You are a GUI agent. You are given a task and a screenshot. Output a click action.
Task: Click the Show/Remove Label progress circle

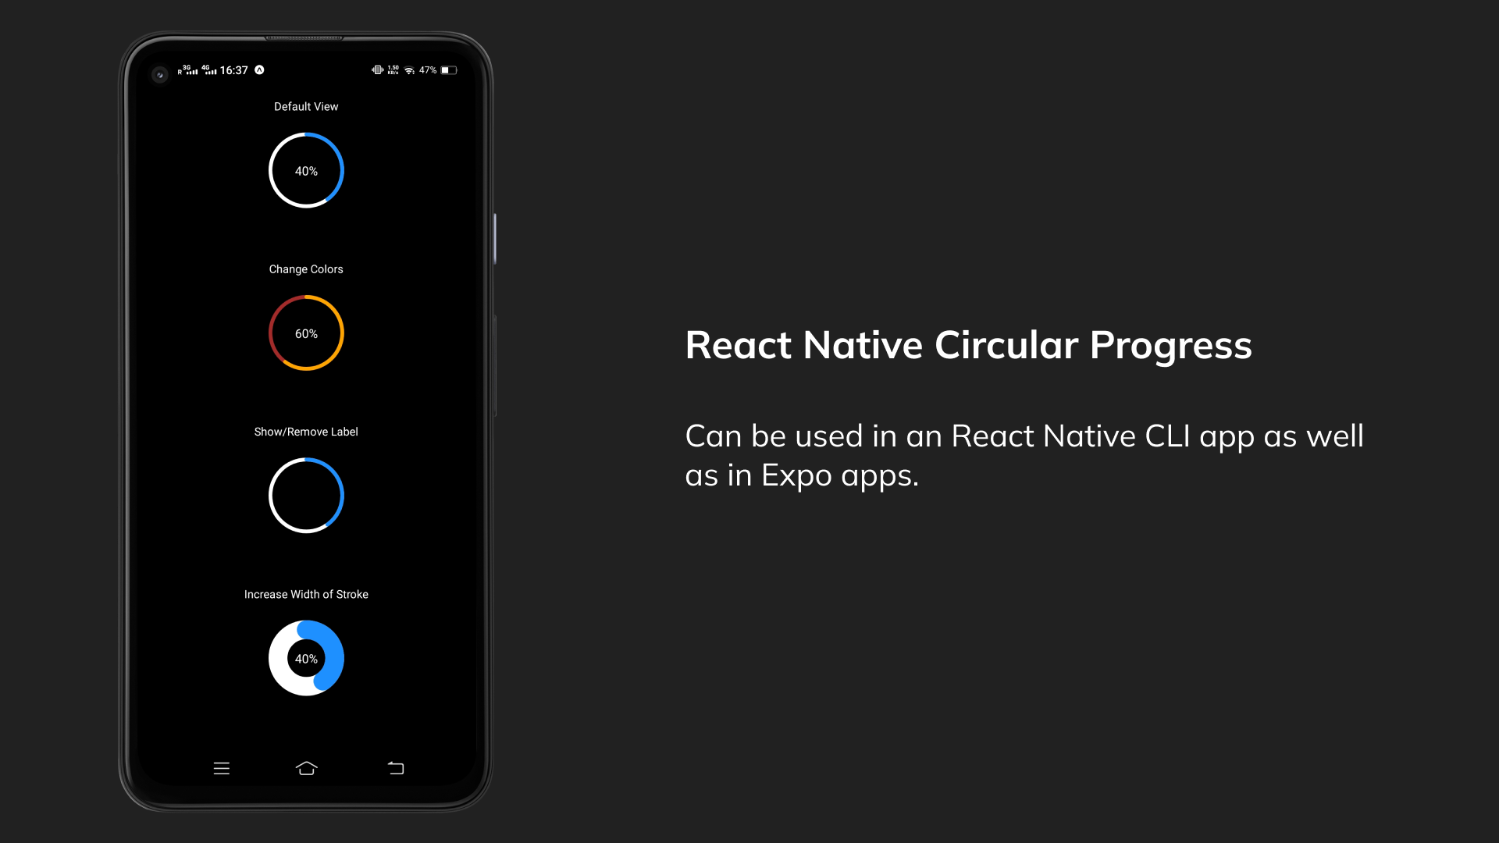click(x=306, y=495)
